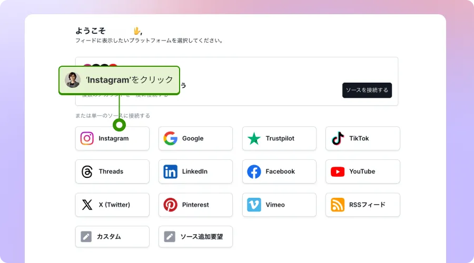Image resolution: width=474 pixels, height=263 pixels.
Task: Choose the Google text label
Action: 193,138
